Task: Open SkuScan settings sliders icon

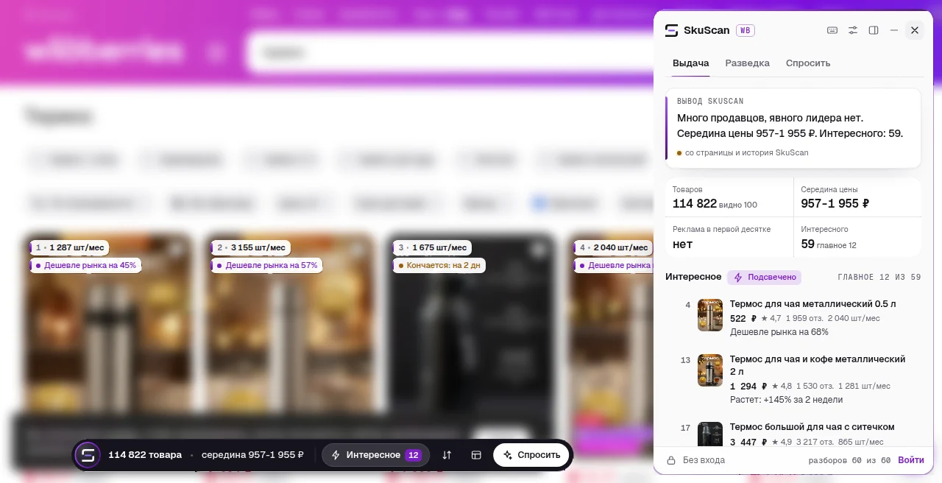Action: [853, 30]
